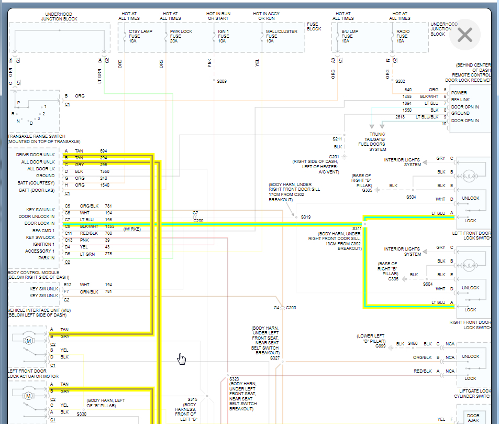Click the S202 splice label

tap(400, 81)
